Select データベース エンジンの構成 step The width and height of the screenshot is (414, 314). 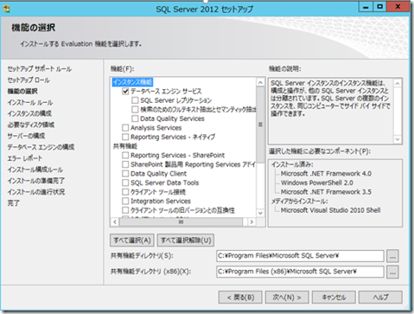pos(41,147)
